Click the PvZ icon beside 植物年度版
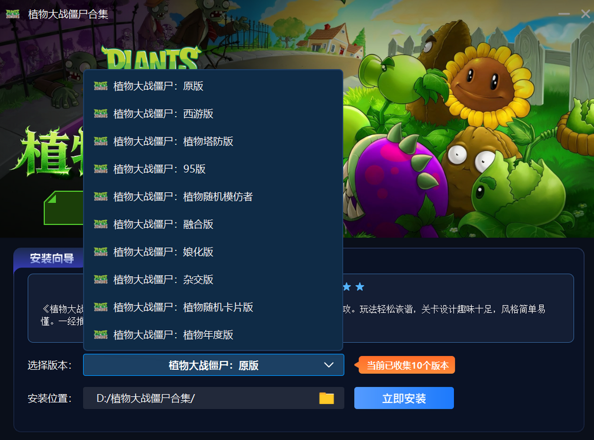Screen dimensions: 594x440 pos(101,335)
